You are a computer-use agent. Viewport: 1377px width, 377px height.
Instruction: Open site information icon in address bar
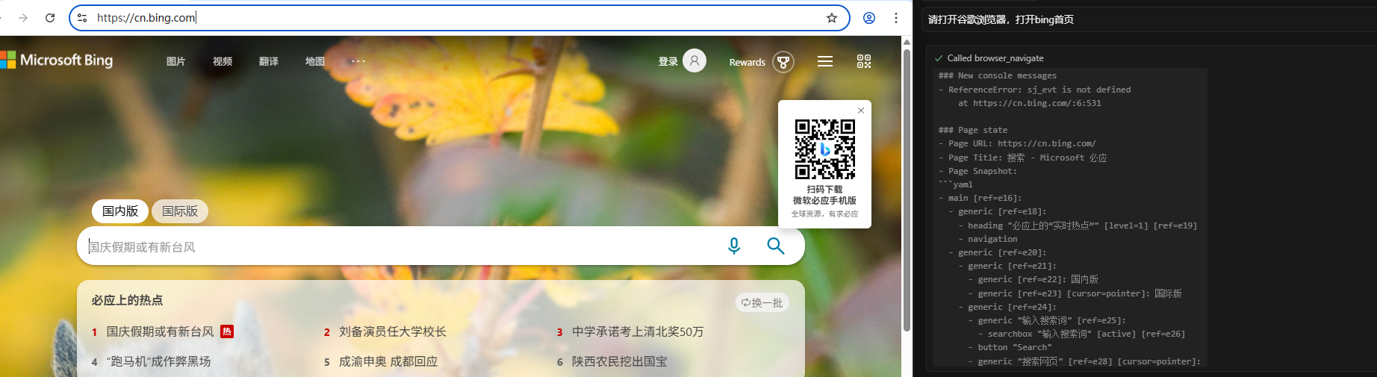pos(82,18)
